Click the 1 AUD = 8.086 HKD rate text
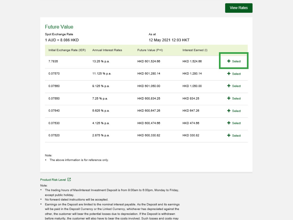This screenshot has height=220, width=293. pyautogui.click(x=62, y=40)
